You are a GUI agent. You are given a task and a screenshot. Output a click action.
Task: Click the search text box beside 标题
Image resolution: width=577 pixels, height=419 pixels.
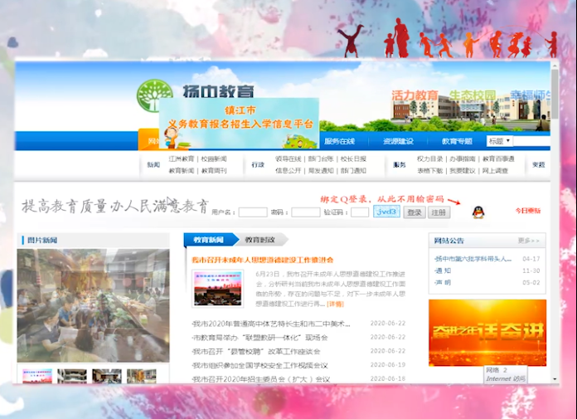tap(531, 141)
